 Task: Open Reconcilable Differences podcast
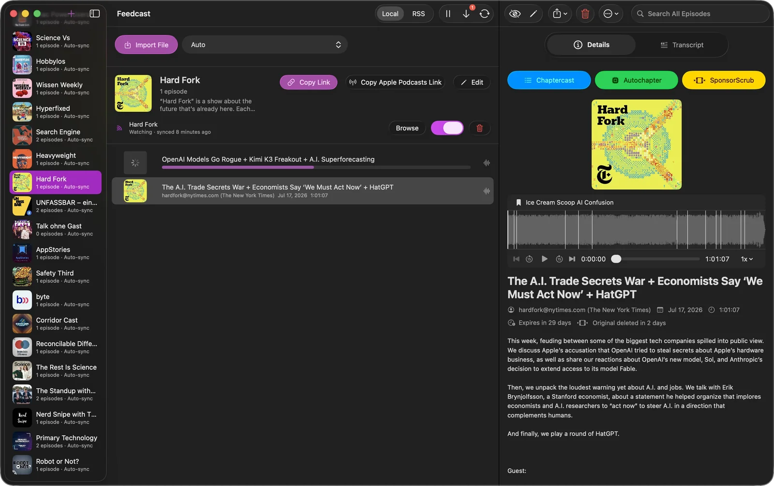pos(56,347)
